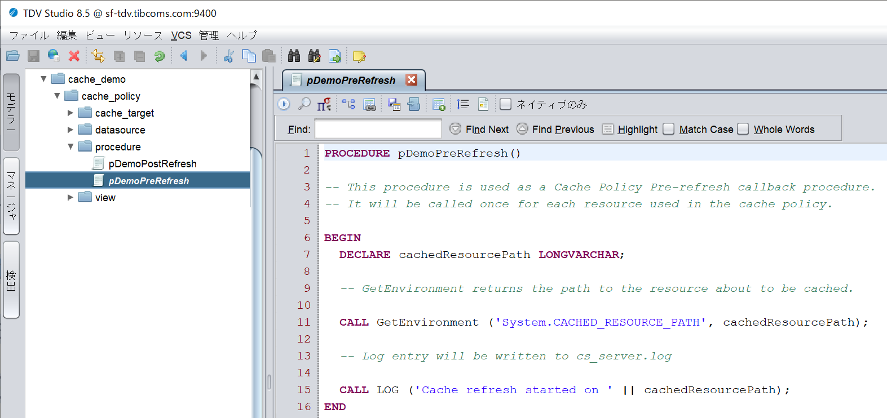The width and height of the screenshot is (887, 418).
Task: Click the table with link icon
Action: pos(369,104)
